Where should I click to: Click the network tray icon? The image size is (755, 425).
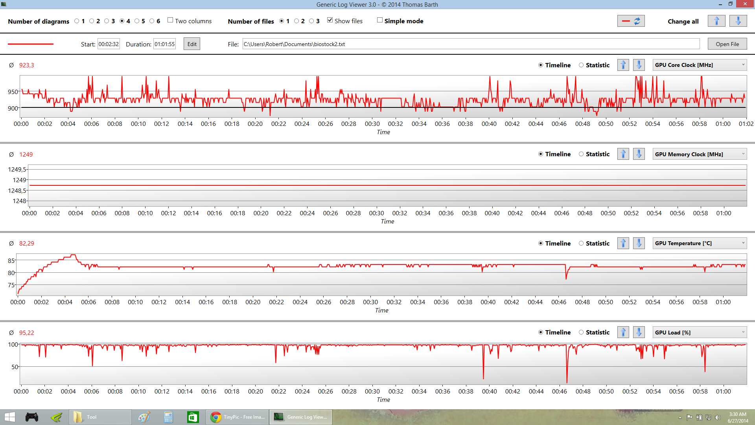tap(708, 418)
